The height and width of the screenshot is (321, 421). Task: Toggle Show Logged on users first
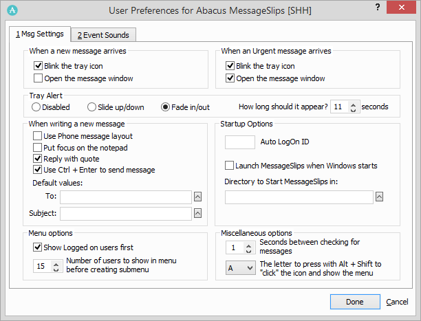click(37, 247)
